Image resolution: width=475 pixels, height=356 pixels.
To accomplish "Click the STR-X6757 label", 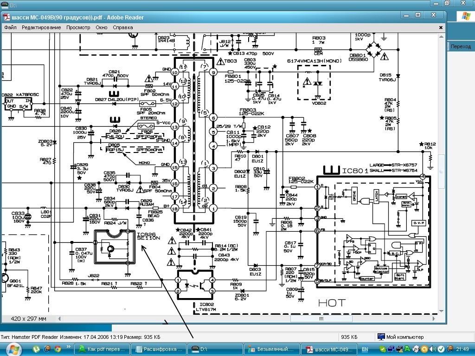I will pos(404,165).
